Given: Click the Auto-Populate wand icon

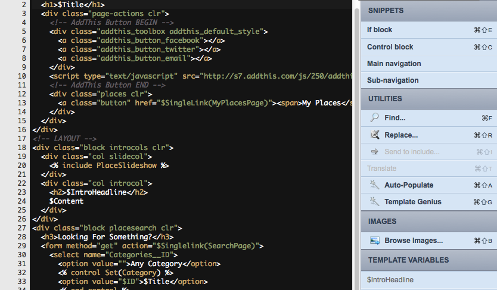Looking at the screenshot, I should point(374,185).
